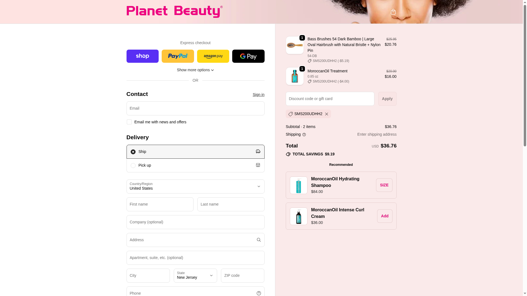The image size is (527, 296).
Task: Click the address search magnifier icon
Action: coord(259,240)
